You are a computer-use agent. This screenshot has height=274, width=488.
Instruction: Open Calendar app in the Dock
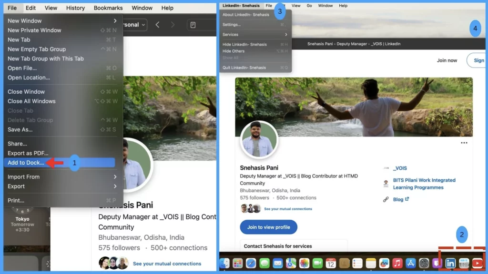coord(331,264)
